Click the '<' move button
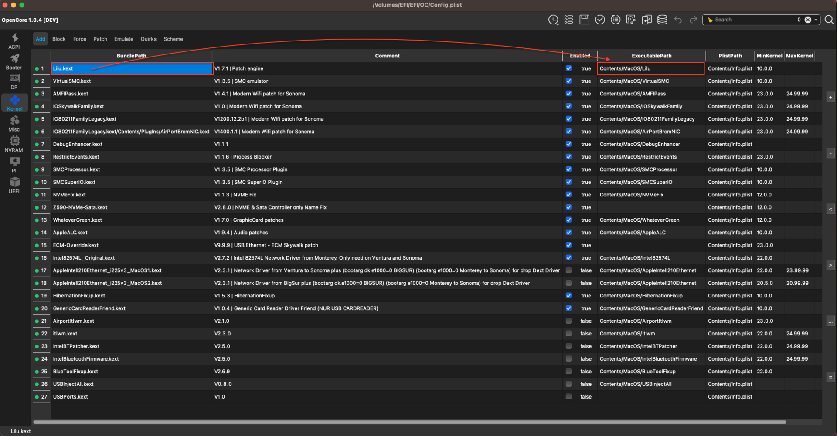The image size is (837, 436). tap(830, 209)
